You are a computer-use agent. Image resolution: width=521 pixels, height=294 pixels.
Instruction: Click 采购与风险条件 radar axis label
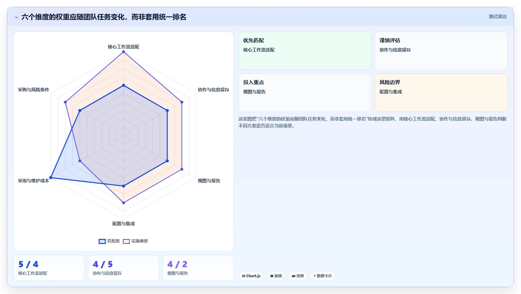[33, 90]
